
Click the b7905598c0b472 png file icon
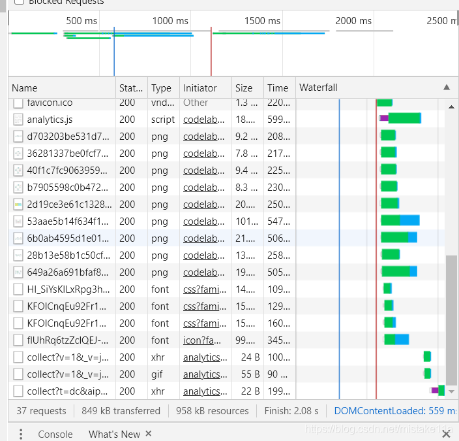(x=18, y=188)
